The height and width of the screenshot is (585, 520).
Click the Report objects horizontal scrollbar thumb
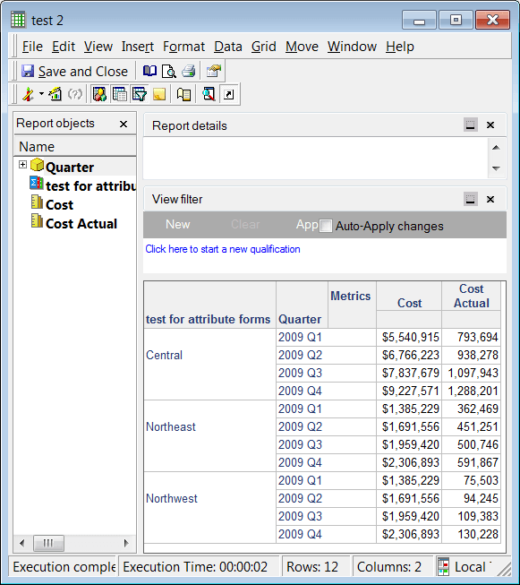(48, 543)
